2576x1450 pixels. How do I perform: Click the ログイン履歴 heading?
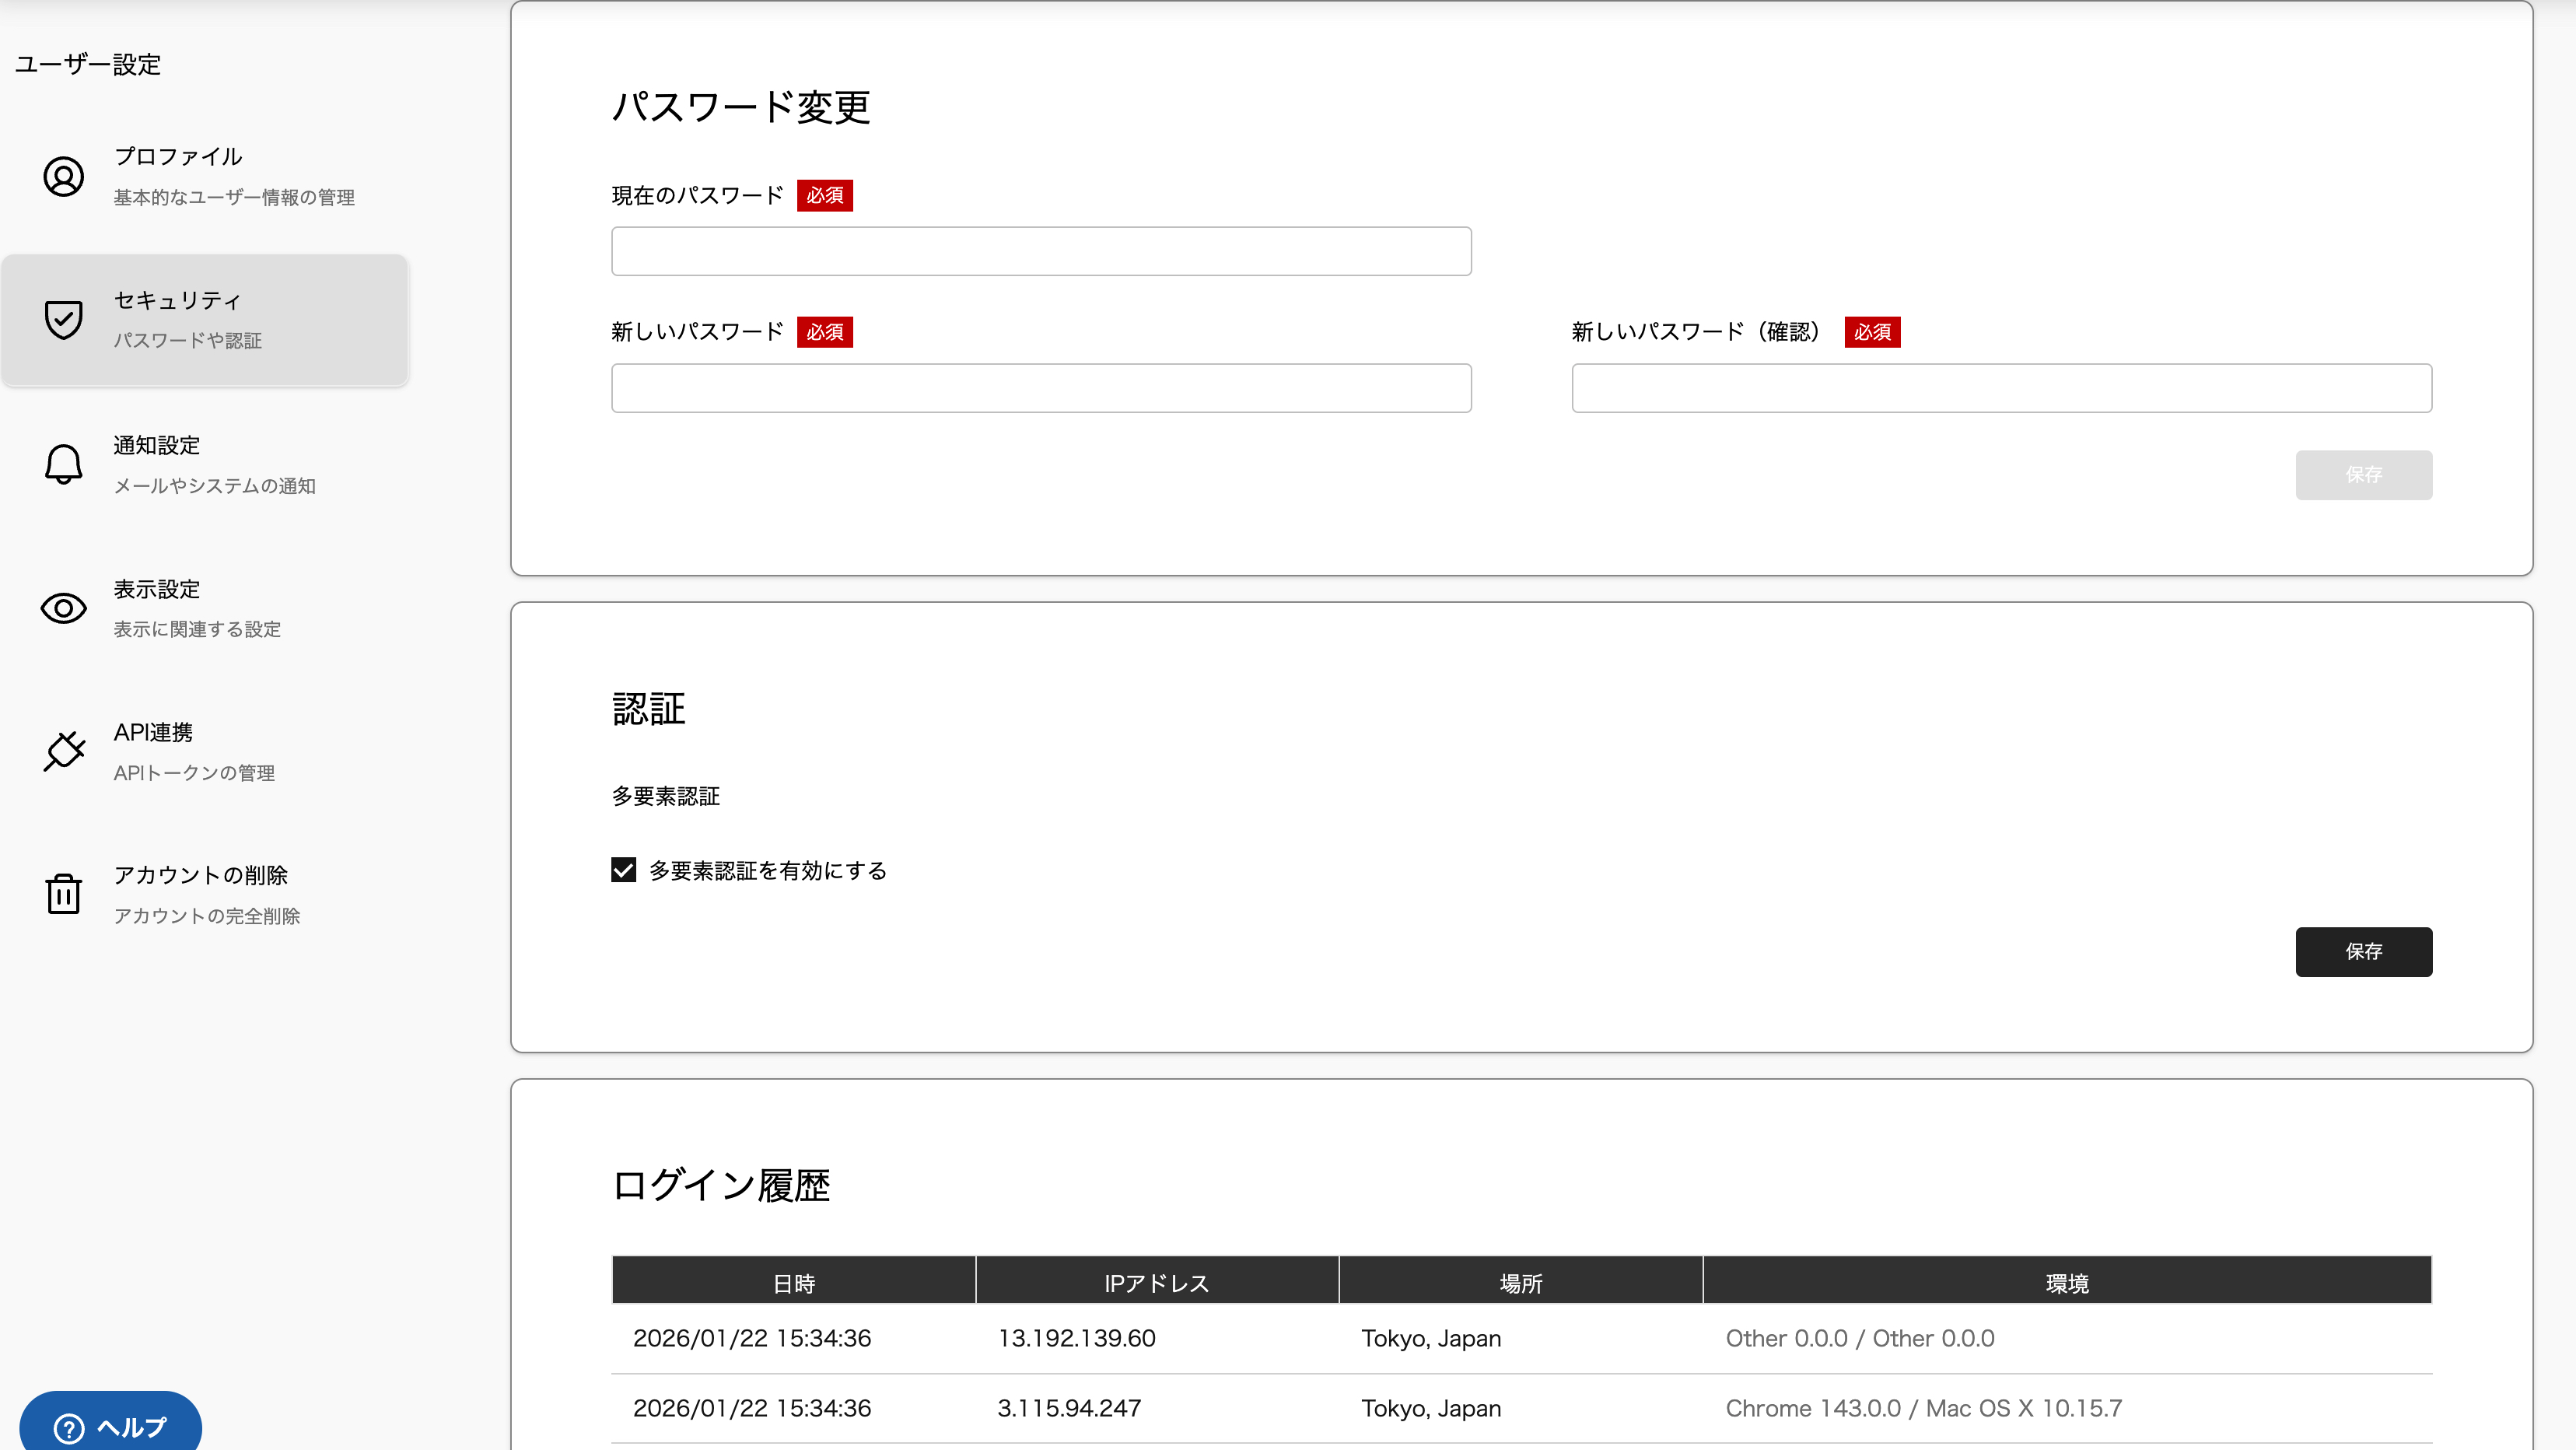click(721, 1185)
